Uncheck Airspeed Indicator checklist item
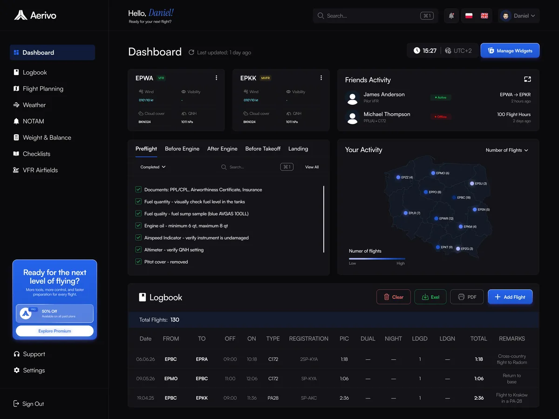 138,237
